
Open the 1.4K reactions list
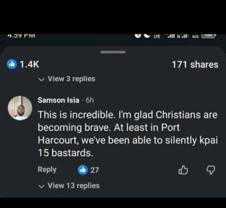29,64
